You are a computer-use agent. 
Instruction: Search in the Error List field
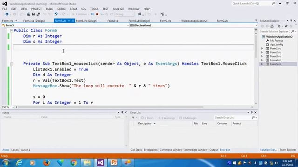[x=233, y=118]
